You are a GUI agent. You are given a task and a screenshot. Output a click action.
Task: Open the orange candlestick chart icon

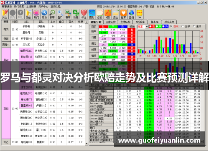tap(108, 14)
